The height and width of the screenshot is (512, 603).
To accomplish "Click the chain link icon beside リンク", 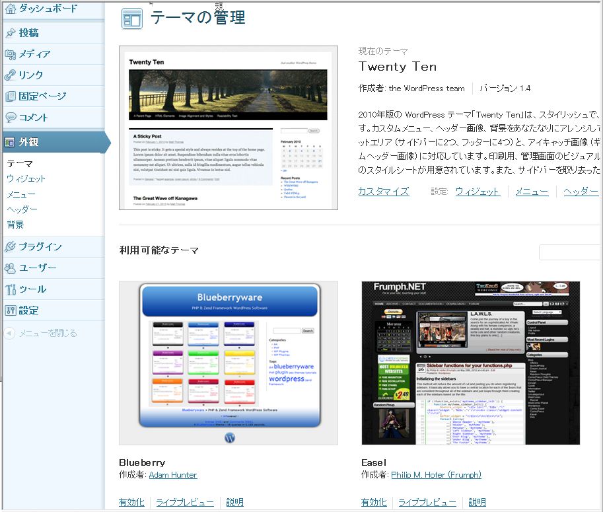I will point(10,75).
